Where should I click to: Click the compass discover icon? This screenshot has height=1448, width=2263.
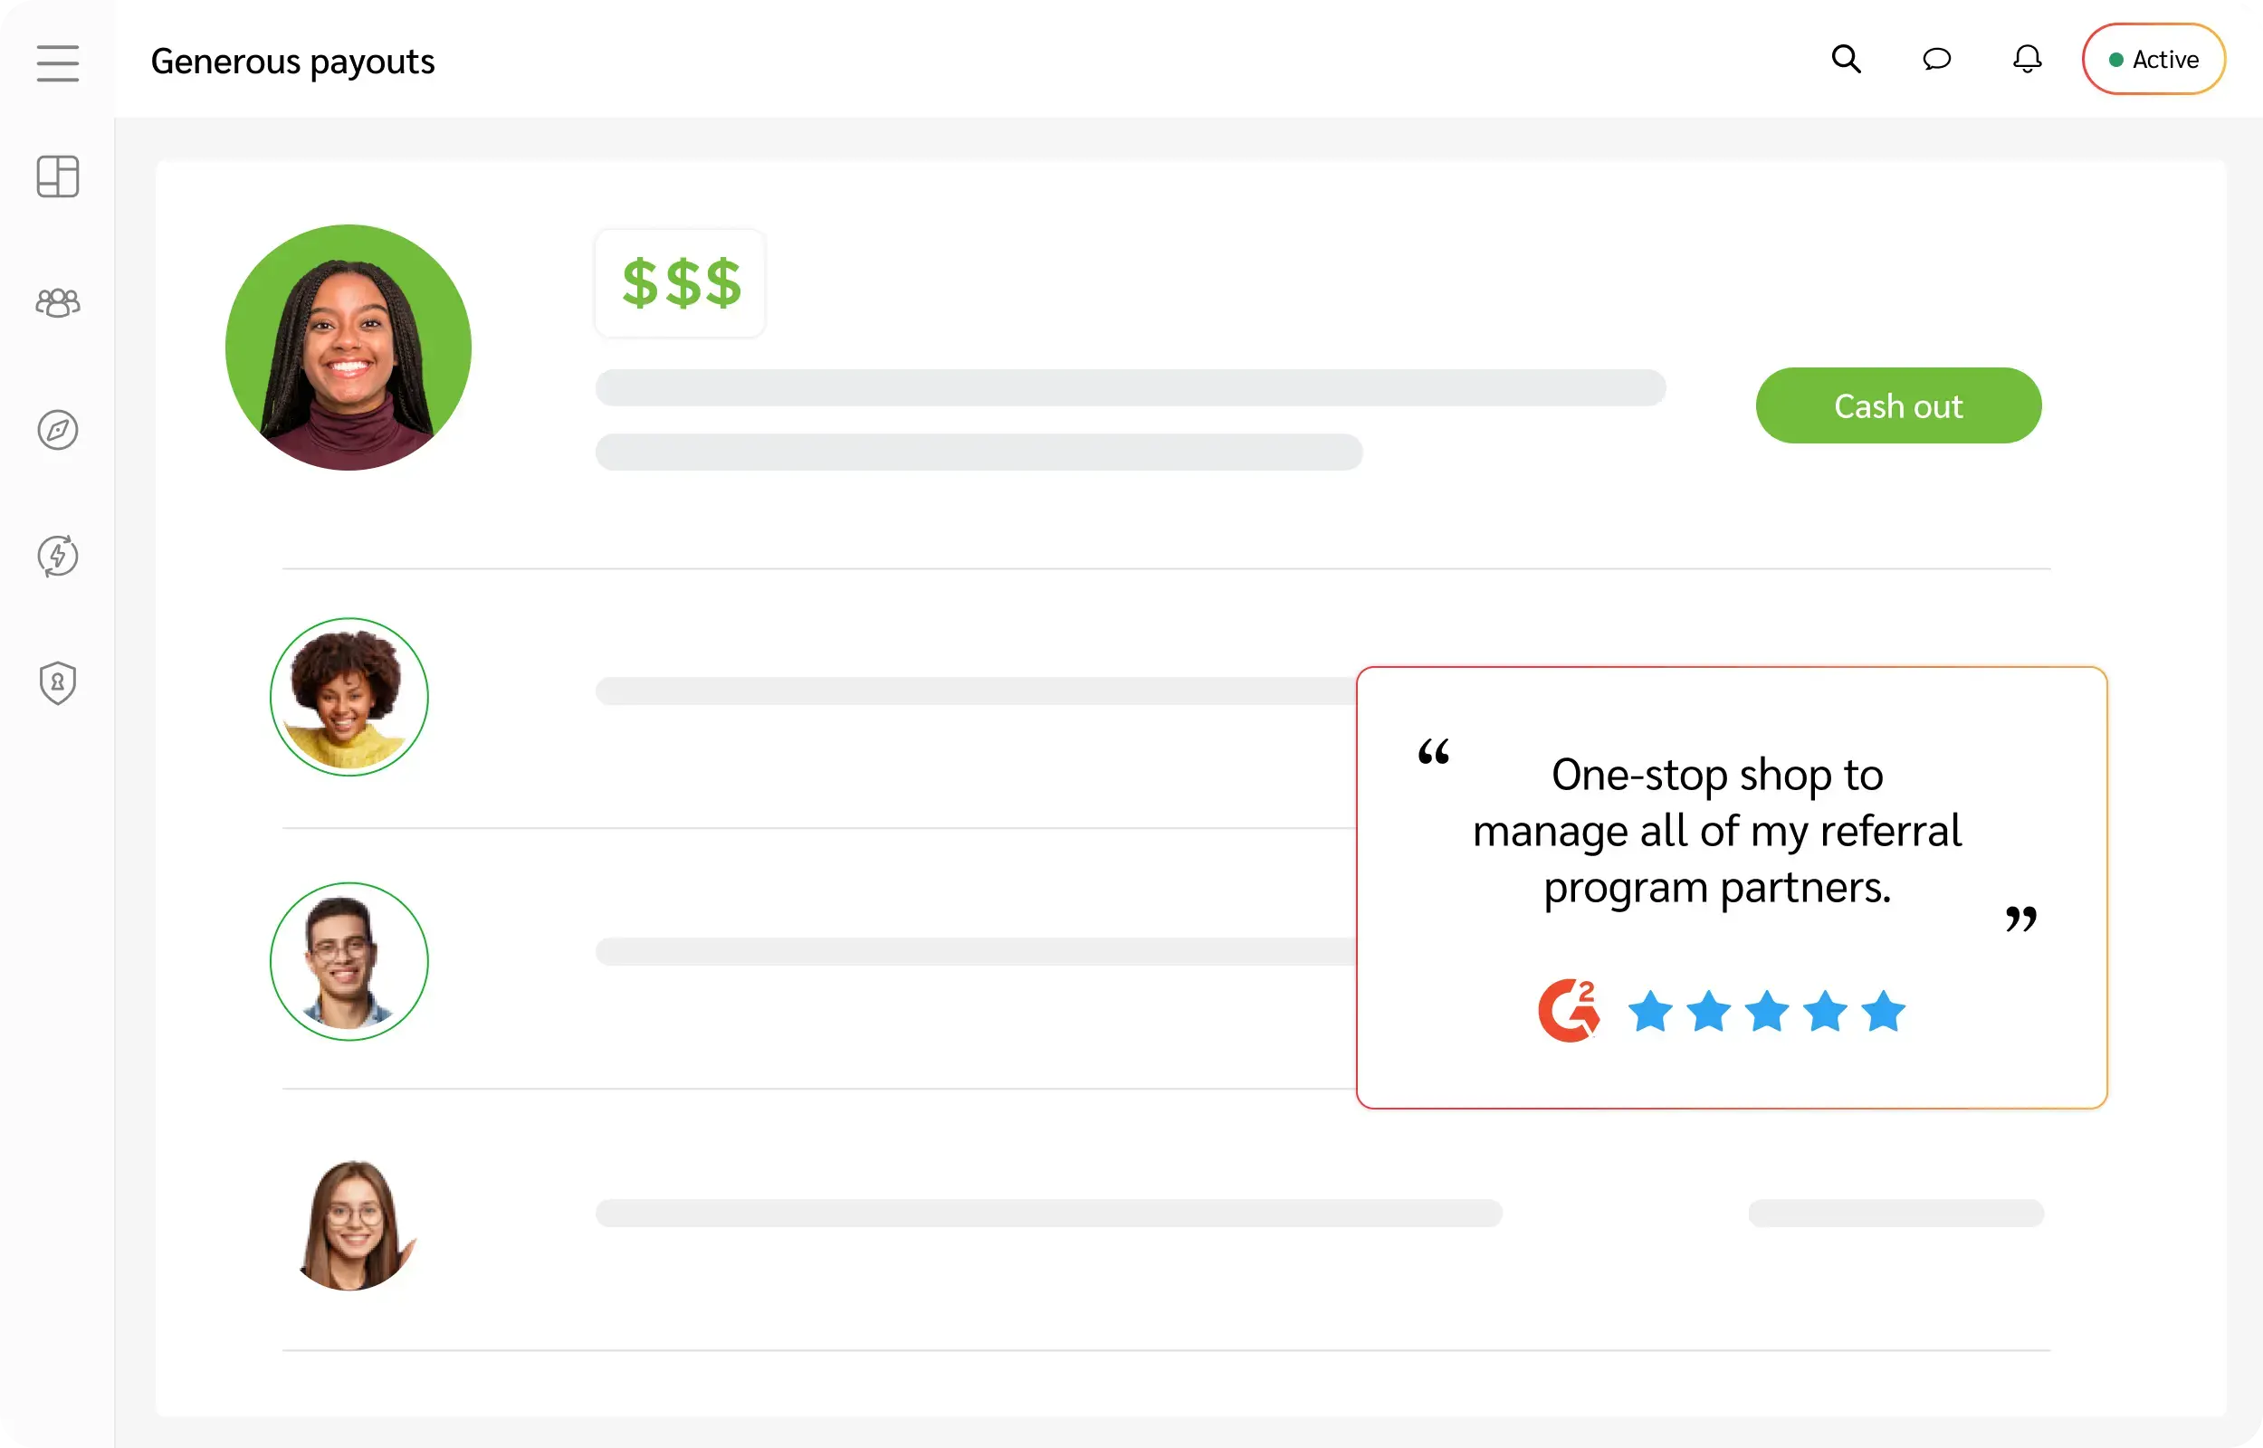point(57,430)
